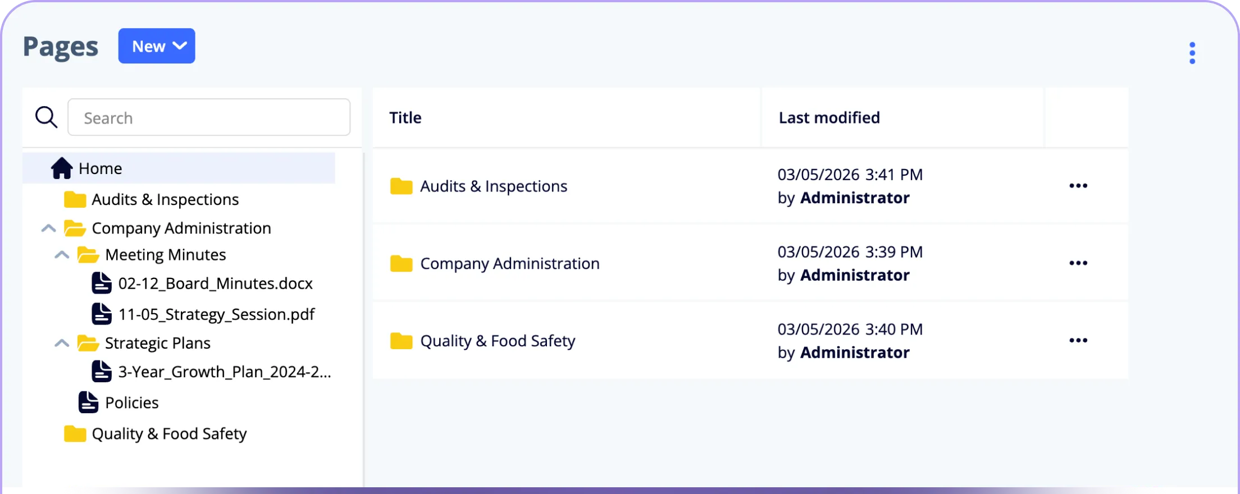The image size is (1240, 494).
Task: Collapse the Company Administration tree folder
Action: coord(49,228)
